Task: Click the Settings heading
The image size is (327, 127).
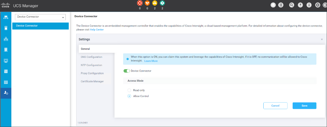Action: (84, 39)
